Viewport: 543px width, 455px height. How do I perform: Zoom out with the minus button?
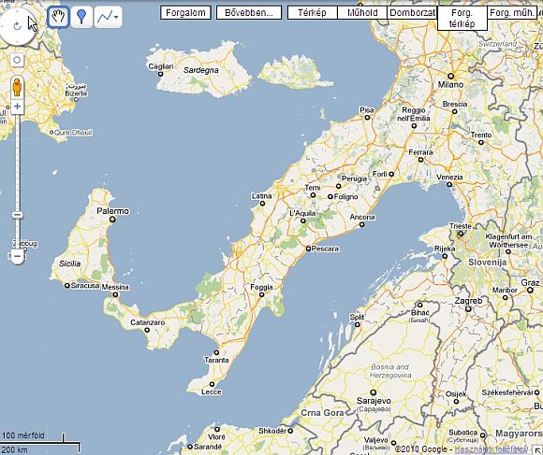tap(17, 256)
